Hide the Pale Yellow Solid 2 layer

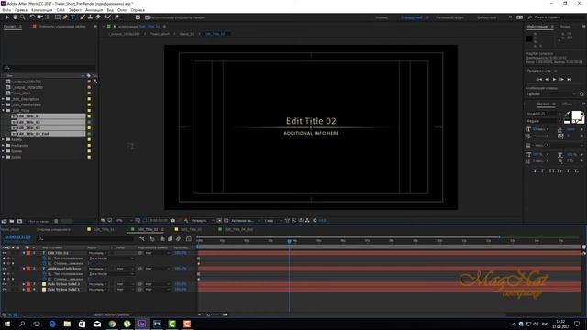pos(4,284)
